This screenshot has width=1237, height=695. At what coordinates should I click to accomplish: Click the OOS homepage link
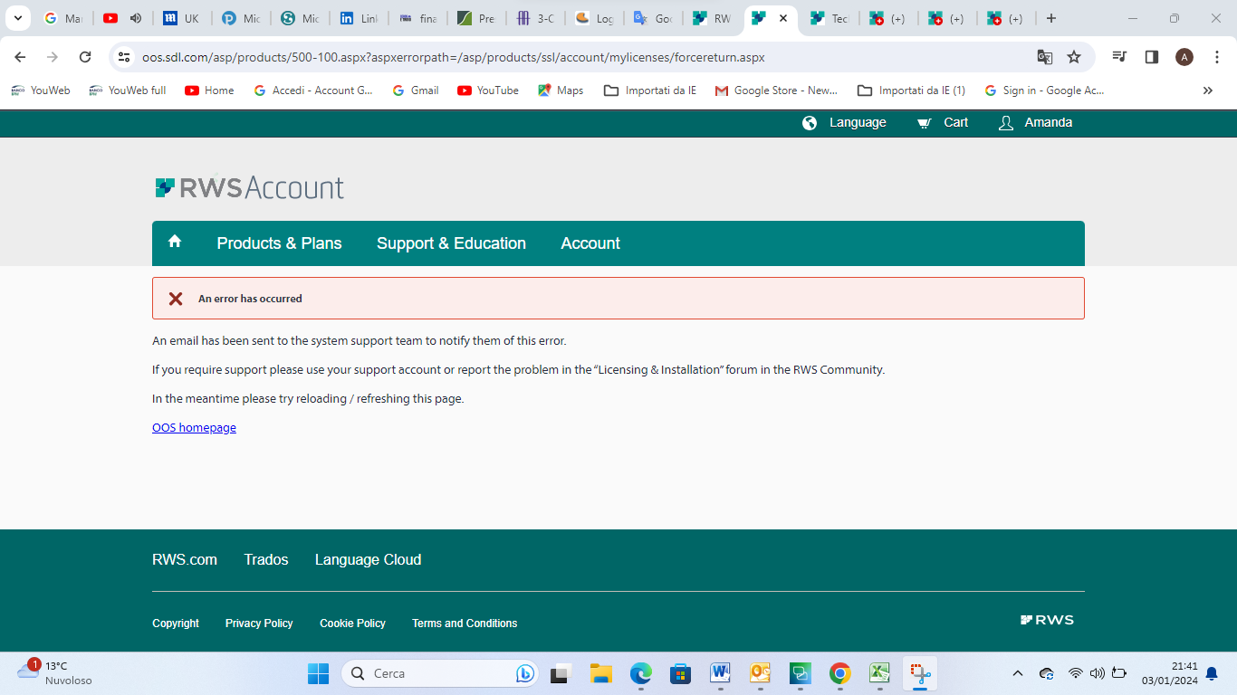[x=194, y=428]
